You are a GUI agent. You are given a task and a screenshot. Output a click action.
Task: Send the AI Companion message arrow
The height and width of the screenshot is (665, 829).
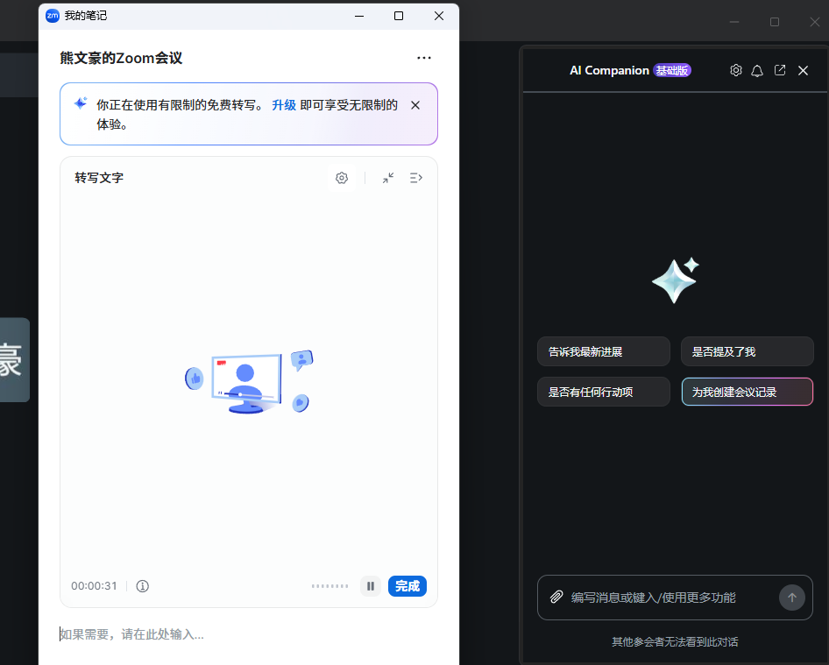(792, 598)
